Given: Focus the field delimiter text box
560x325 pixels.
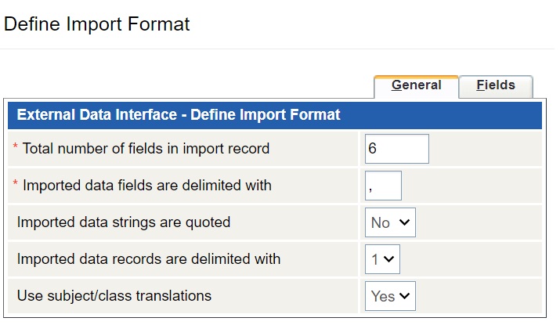Looking at the screenshot, I should click(383, 186).
